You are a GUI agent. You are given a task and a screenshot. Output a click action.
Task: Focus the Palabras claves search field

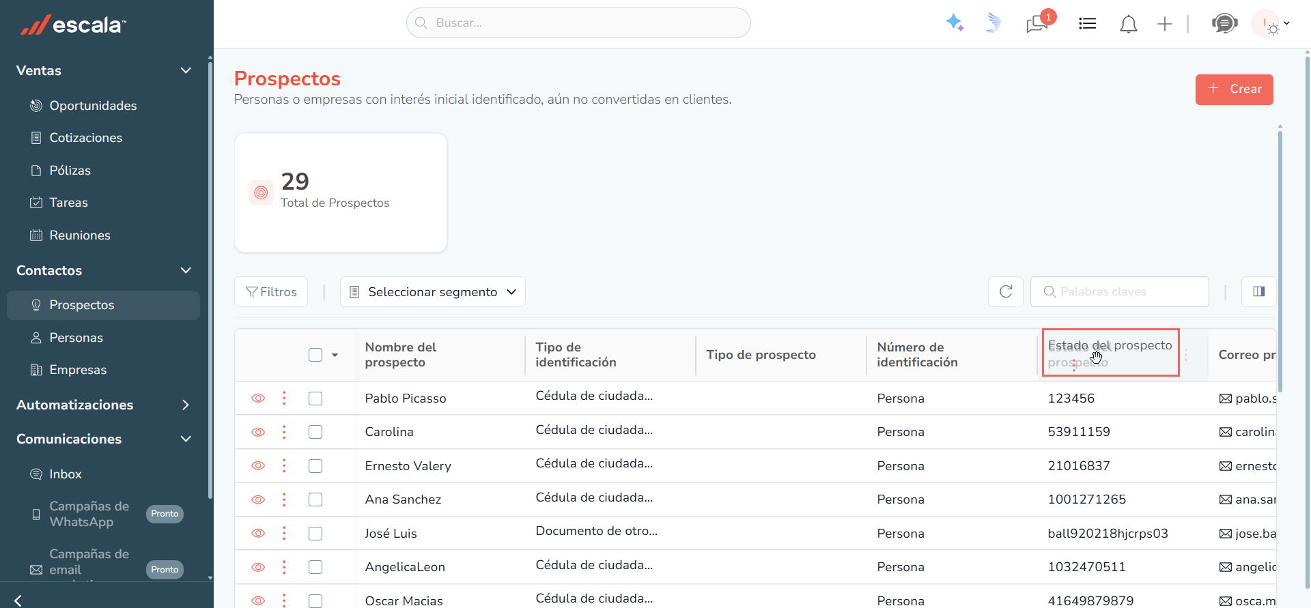[1120, 291]
